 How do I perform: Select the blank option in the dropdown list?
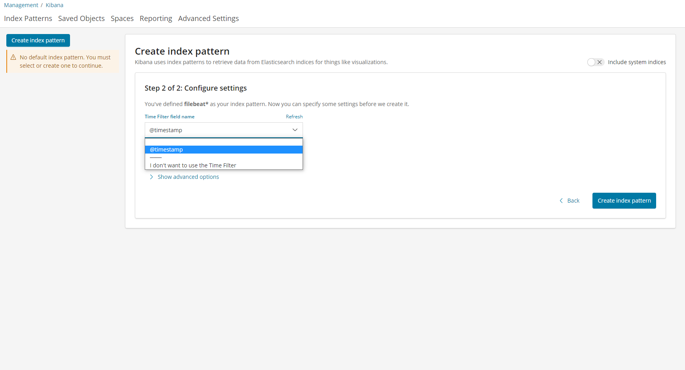[x=224, y=142]
